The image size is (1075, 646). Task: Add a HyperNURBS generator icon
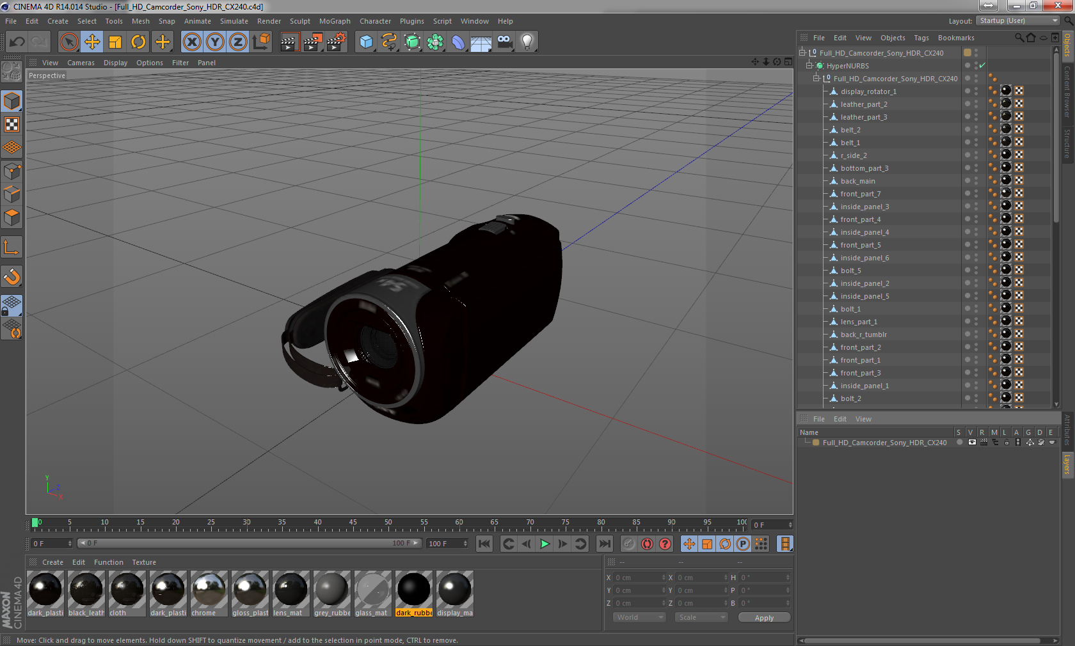[412, 42]
